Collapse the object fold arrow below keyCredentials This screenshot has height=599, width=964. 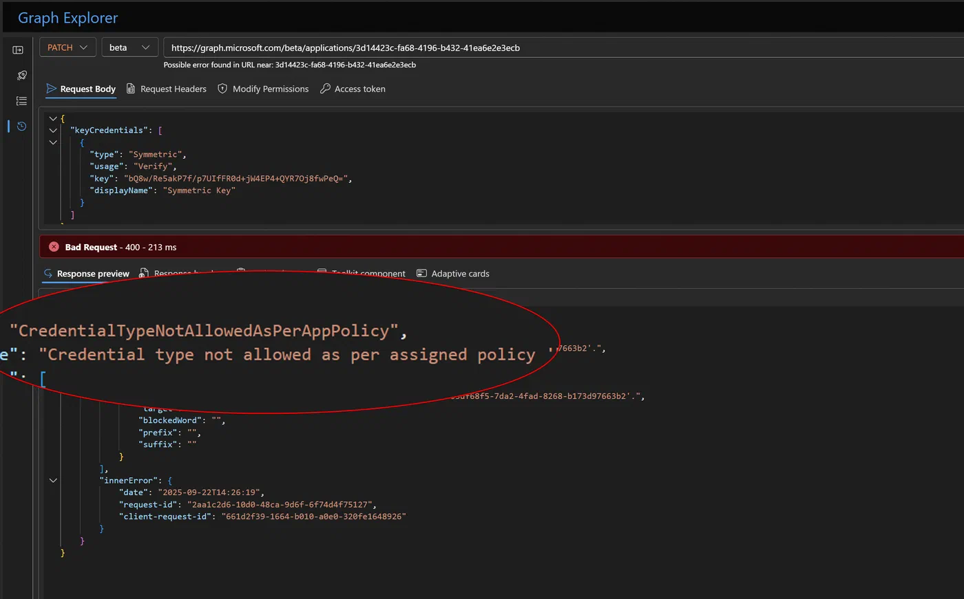tap(53, 142)
